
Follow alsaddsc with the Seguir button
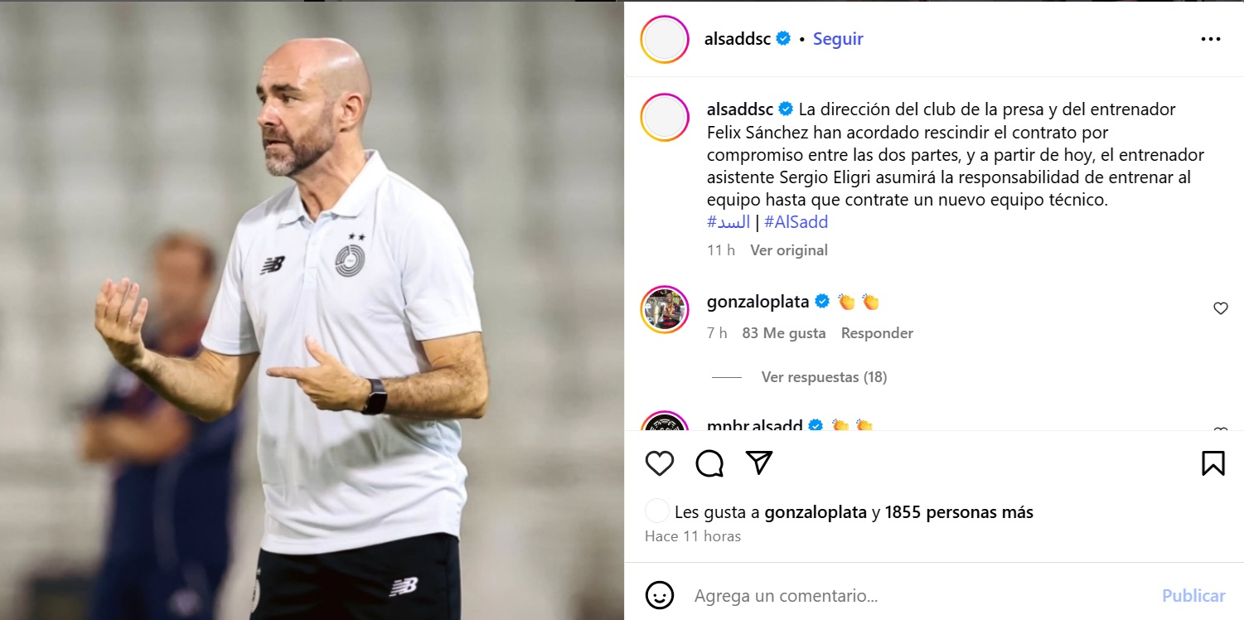click(838, 39)
